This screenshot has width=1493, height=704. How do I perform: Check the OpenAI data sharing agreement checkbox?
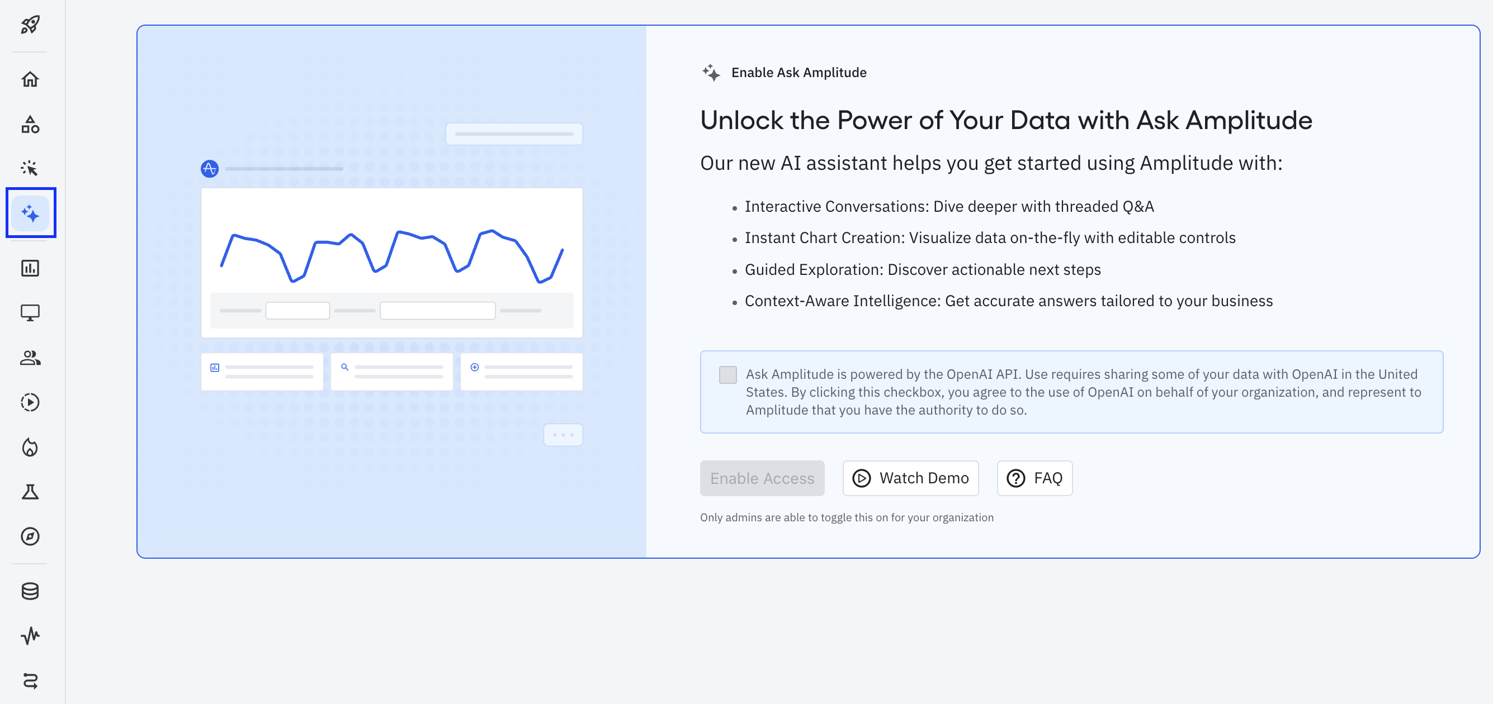727,374
